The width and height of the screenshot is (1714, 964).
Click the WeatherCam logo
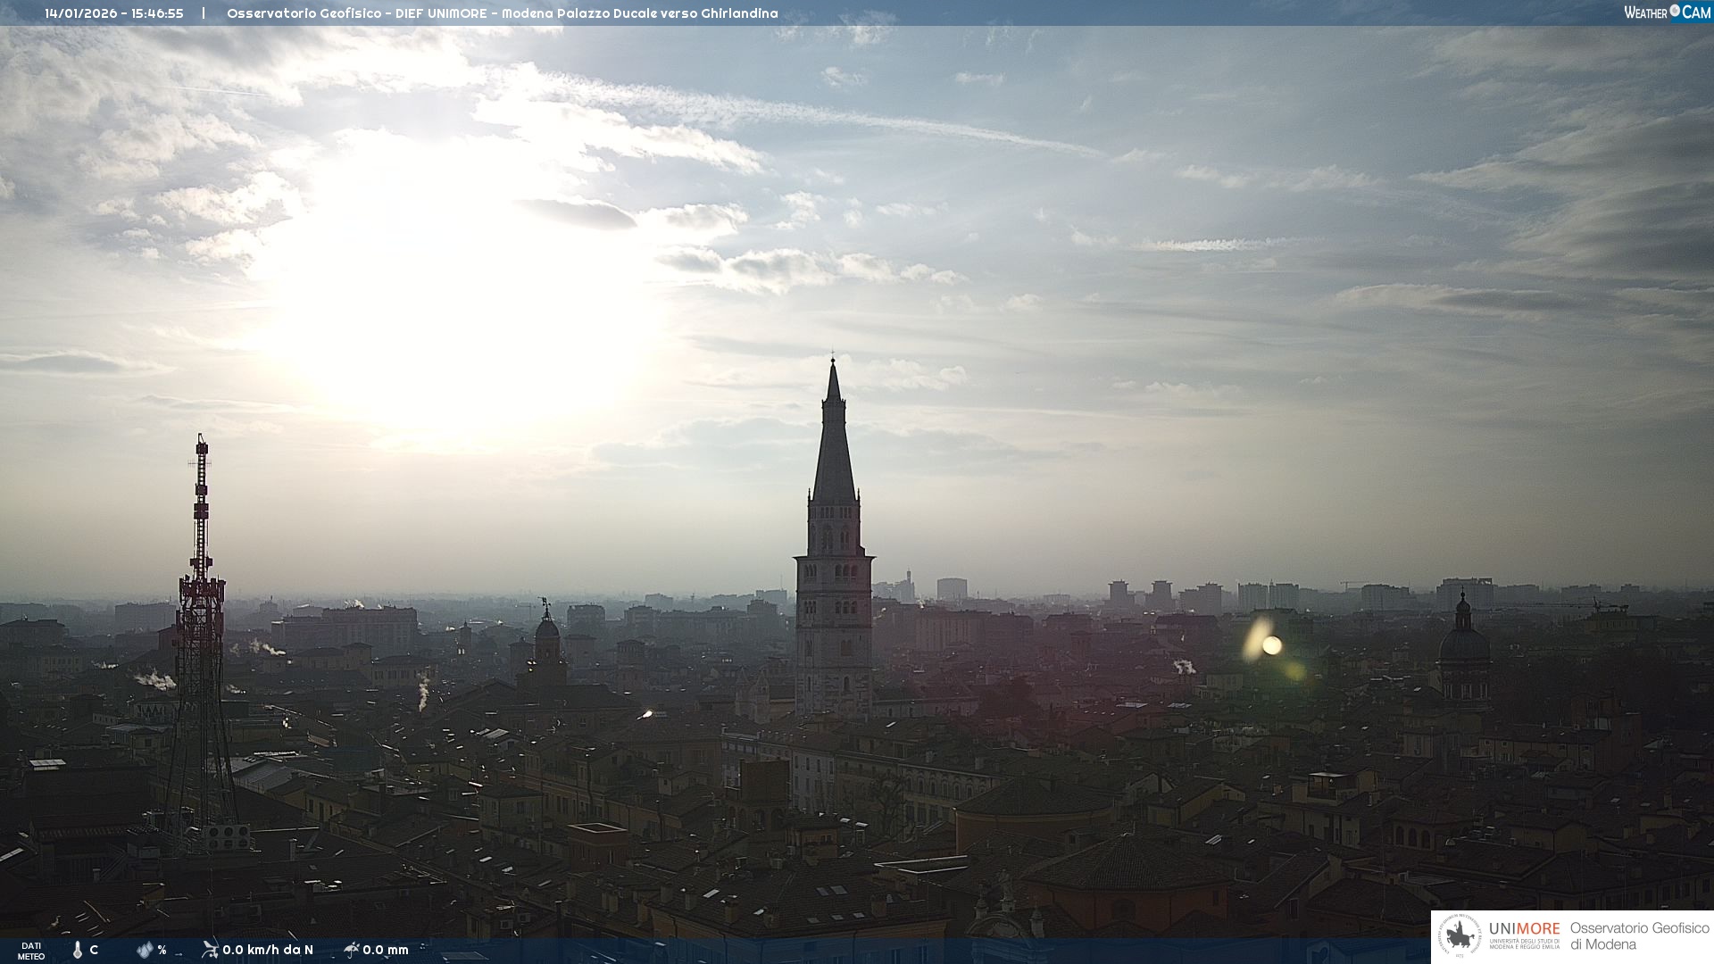[x=1667, y=12]
